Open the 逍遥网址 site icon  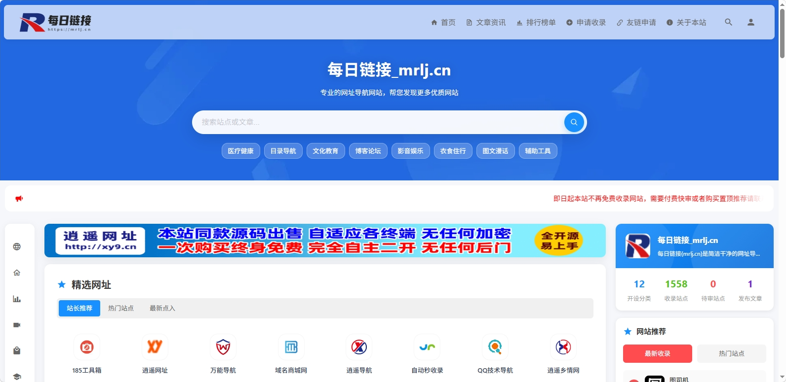(x=155, y=347)
